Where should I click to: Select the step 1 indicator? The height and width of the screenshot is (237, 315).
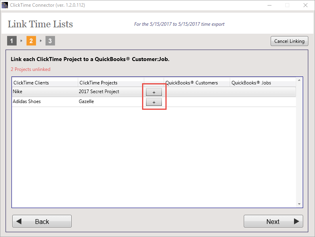(x=11, y=41)
